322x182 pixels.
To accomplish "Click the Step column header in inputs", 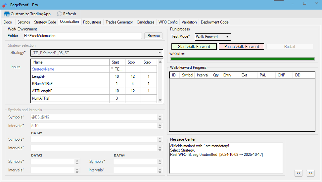I will 149,62.
